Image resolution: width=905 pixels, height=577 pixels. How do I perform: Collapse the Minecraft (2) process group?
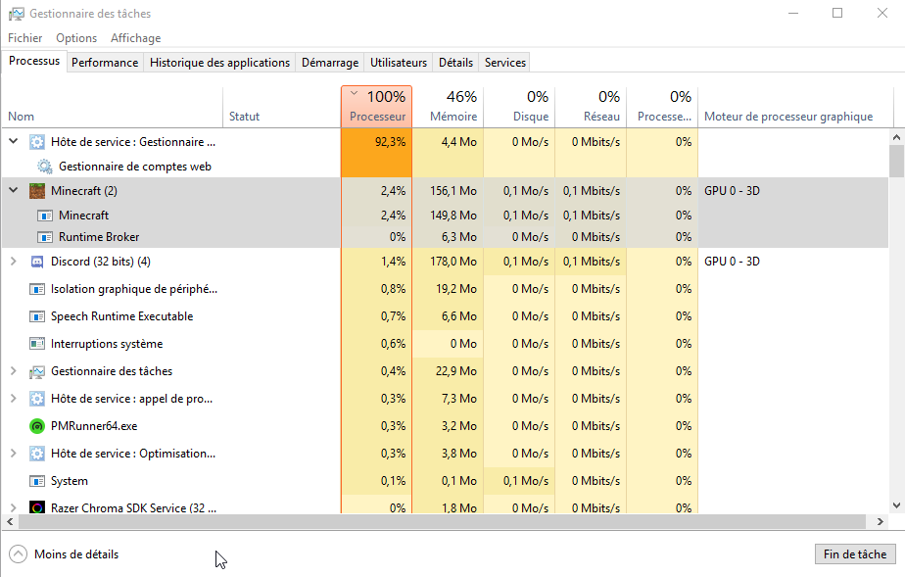[13, 191]
